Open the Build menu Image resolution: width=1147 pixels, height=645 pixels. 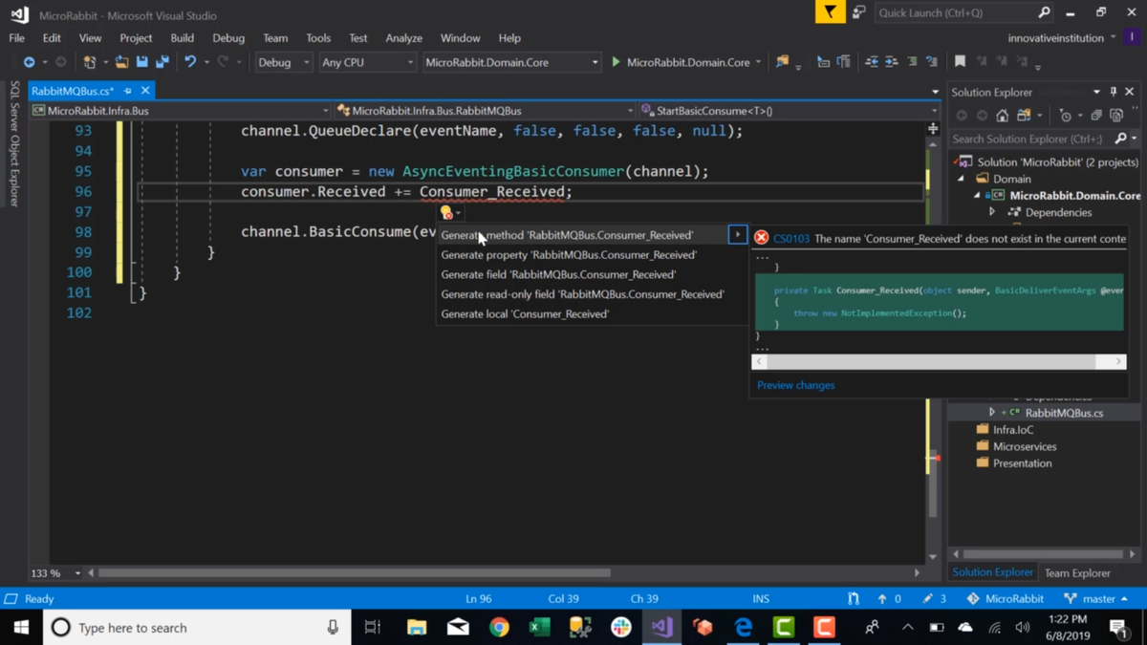point(182,38)
